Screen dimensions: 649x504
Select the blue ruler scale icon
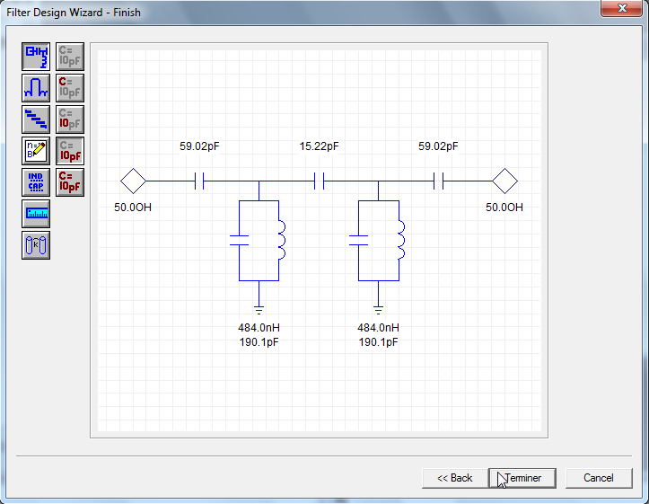pos(36,214)
